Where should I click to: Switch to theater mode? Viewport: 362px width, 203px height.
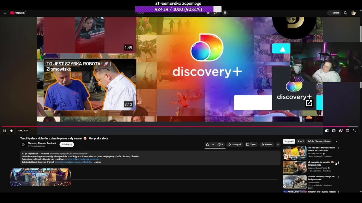pos(347,131)
